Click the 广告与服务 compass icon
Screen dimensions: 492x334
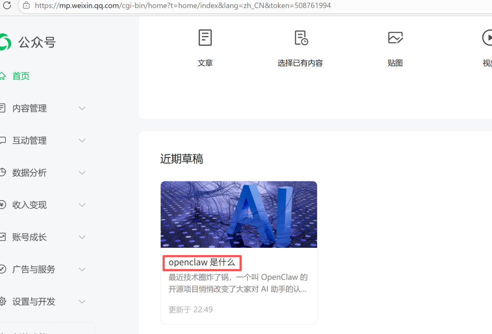pyautogui.click(x=3, y=269)
